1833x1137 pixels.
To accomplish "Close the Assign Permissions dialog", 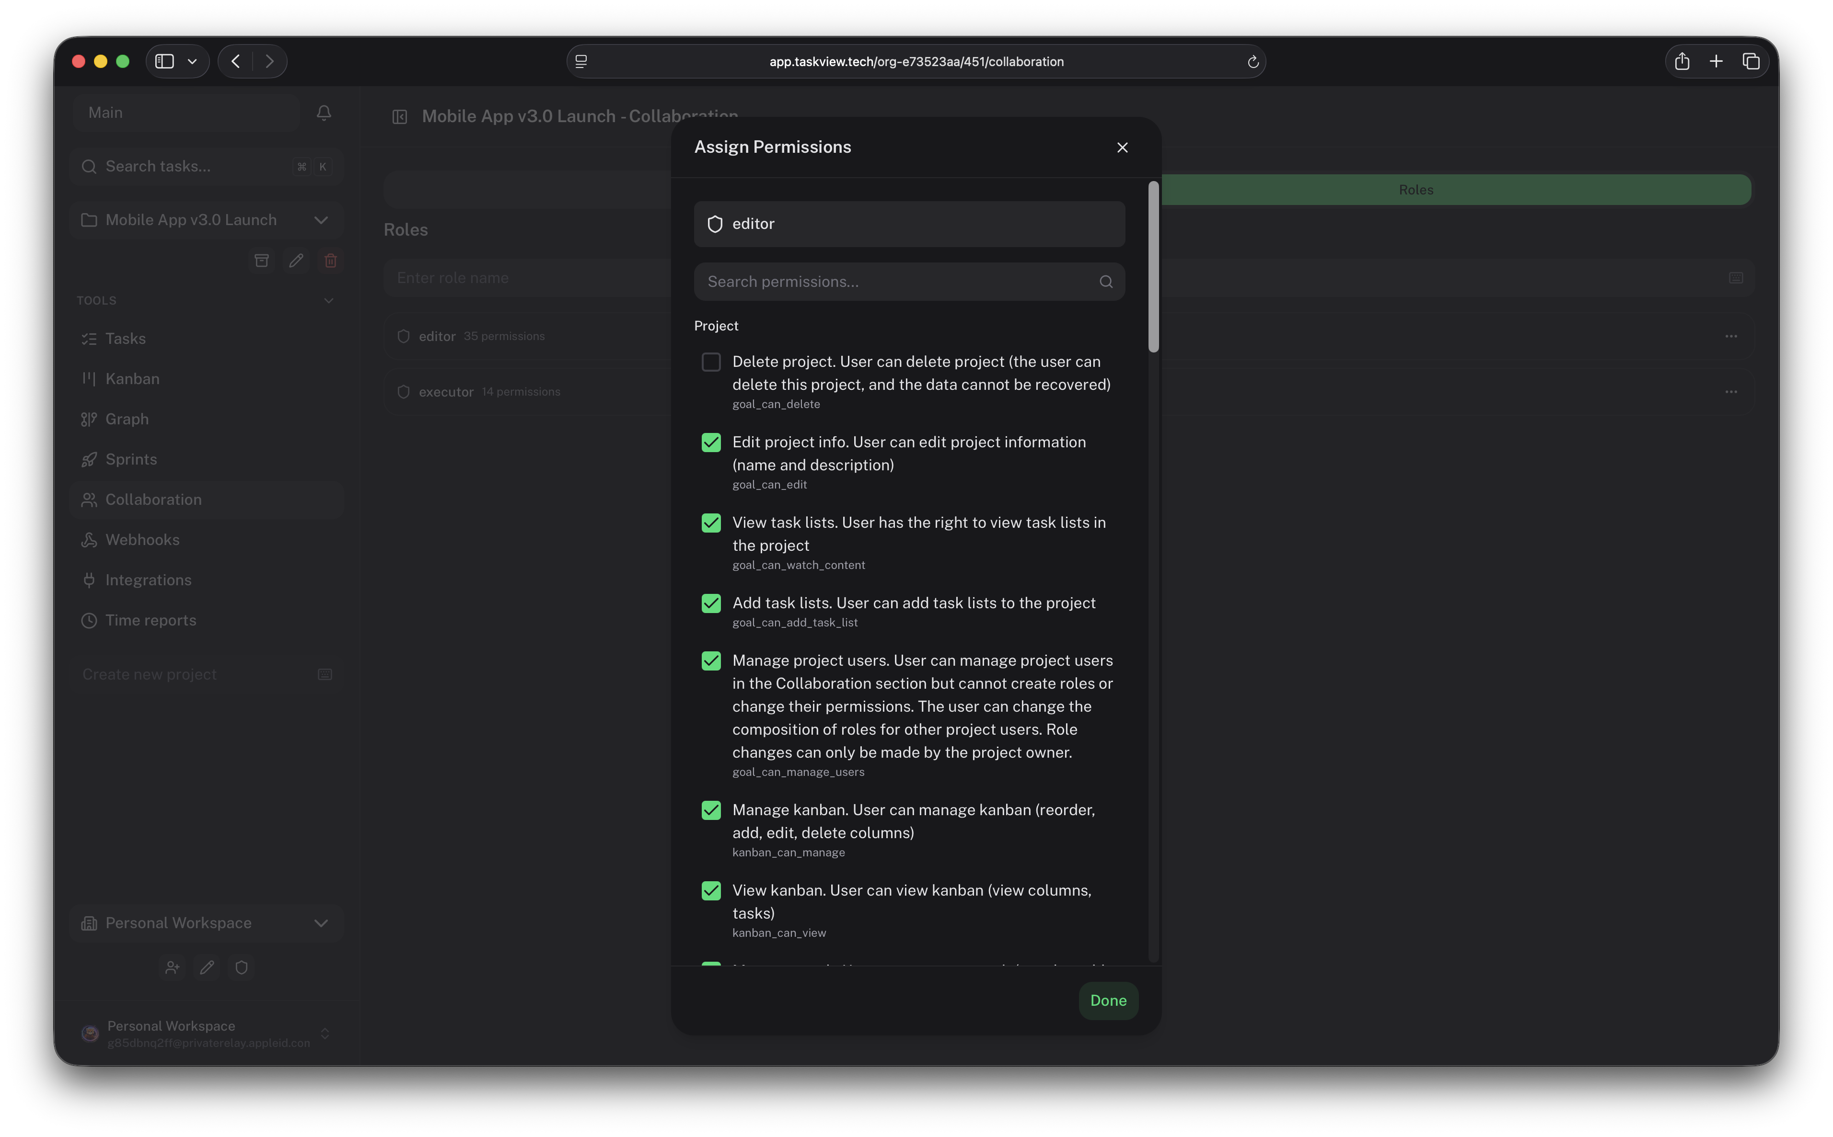I will coord(1122,148).
